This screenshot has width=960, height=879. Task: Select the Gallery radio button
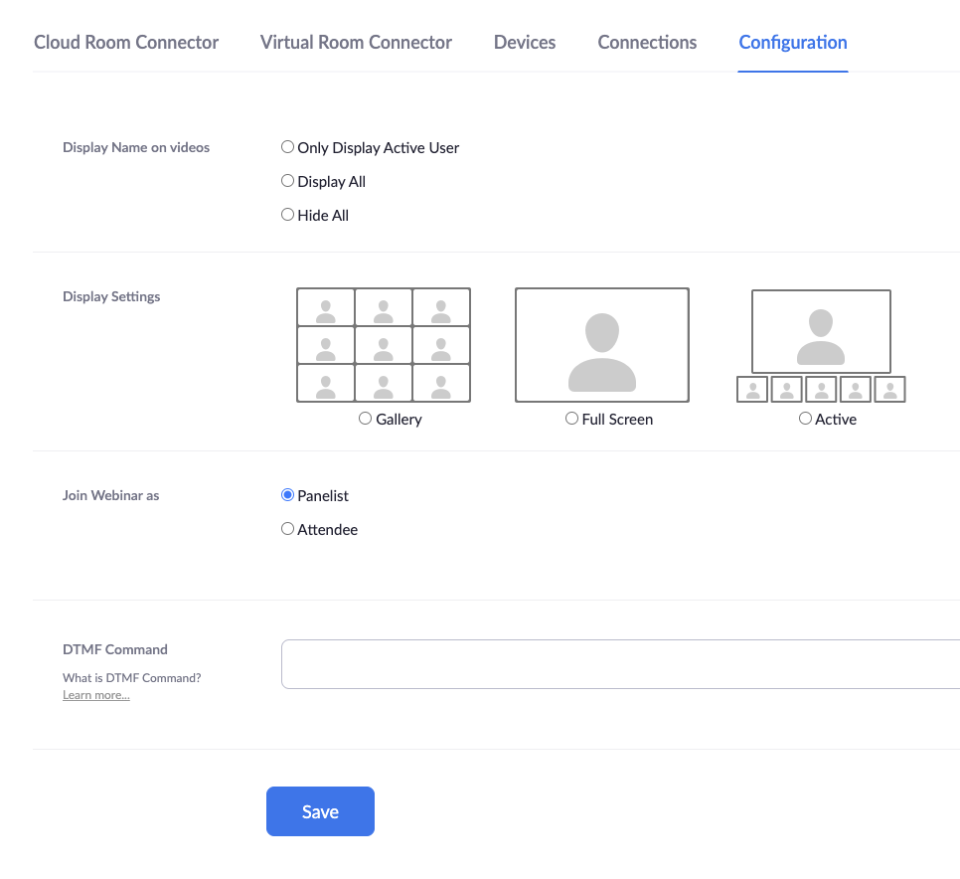tap(365, 419)
